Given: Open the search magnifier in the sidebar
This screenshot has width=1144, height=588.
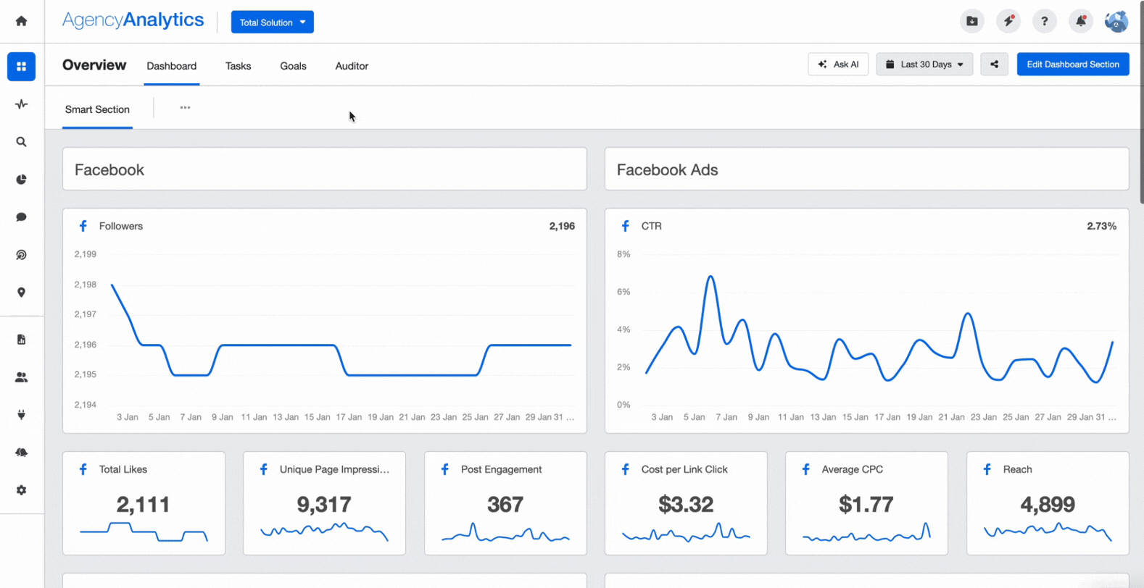Looking at the screenshot, I should pos(21,142).
